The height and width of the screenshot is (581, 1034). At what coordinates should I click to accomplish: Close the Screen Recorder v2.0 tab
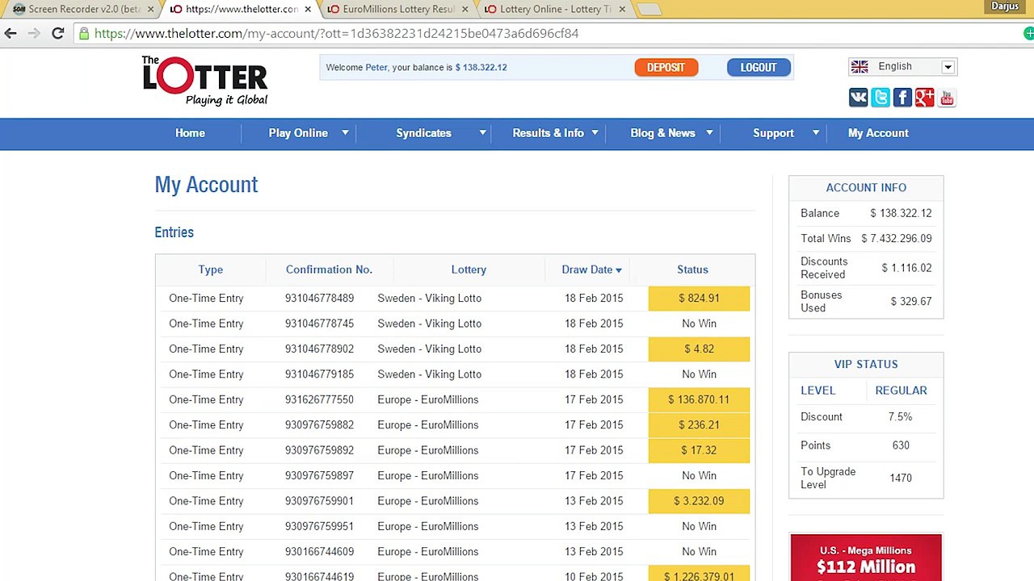[150, 9]
